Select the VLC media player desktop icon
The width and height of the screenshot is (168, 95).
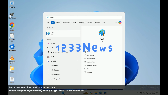coord(12,59)
